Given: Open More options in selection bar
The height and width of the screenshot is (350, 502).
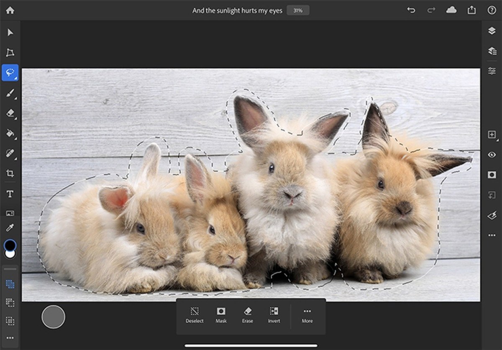Looking at the screenshot, I should click(x=307, y=315).
